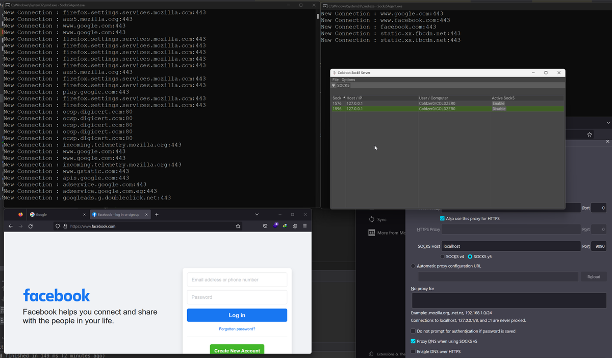Click the Facebook Log in button
The image size is (612, 358).
pos(237,315)
